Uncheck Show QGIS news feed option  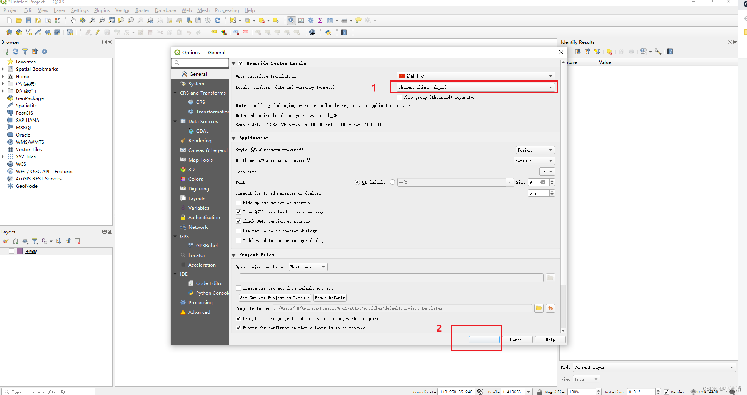pyautogui.click(x=238, y=212)
